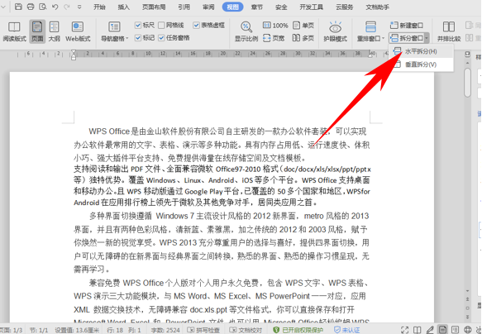Image resolution: width=482 pixels, height=334 pixels.
Task: Choose 水平拆分(H) from split menu
Action: (x=421, y=51)
